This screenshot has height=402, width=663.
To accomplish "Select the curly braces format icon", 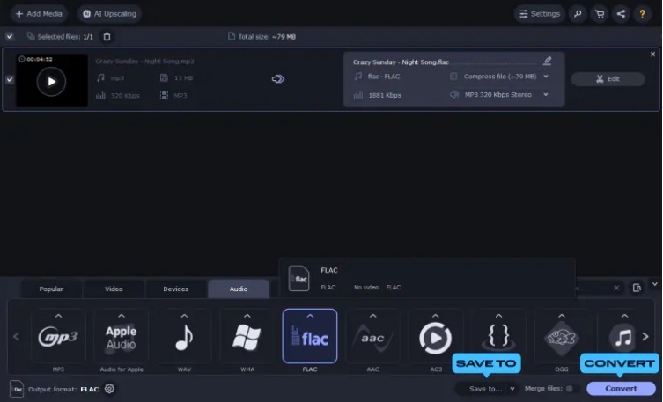I will tap(498, 338).
